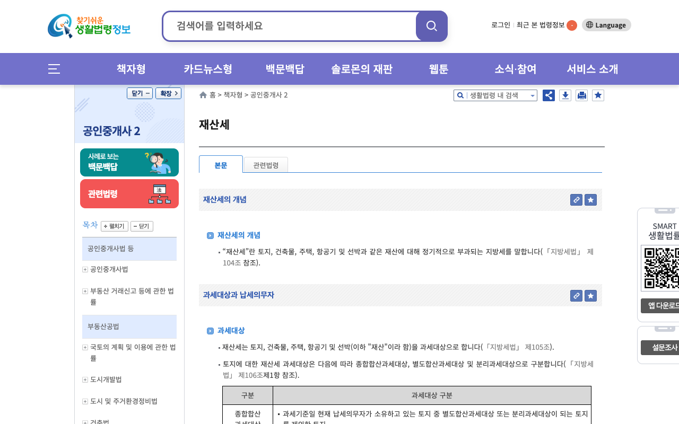
Task: Copy link for 재산세의 개념 section
Action: 576,200
